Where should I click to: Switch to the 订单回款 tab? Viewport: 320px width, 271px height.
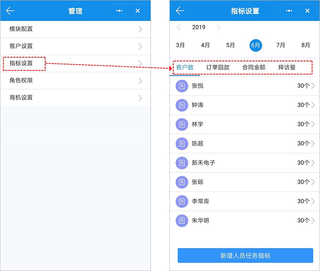pyautogui.click(x=218, y=68)
